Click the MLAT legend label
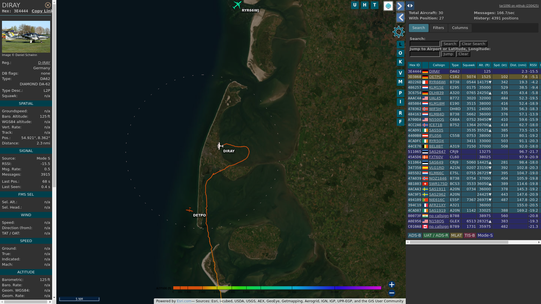The image size is (541, 304). 456,236
